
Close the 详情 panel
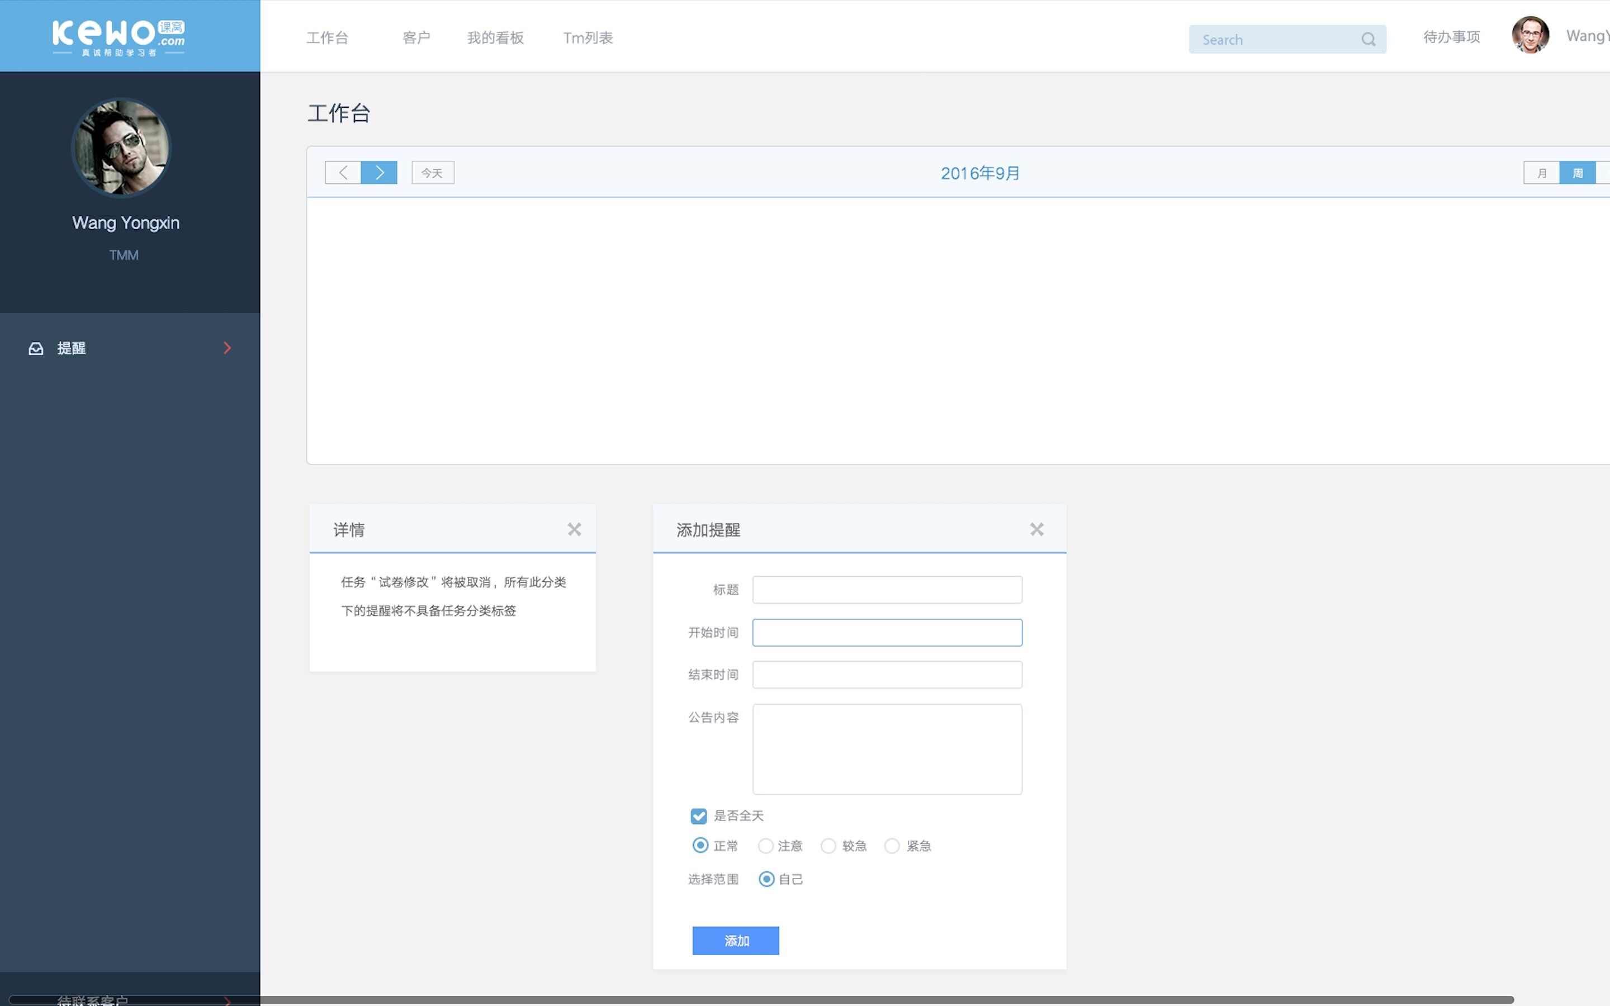click(574, 529)
